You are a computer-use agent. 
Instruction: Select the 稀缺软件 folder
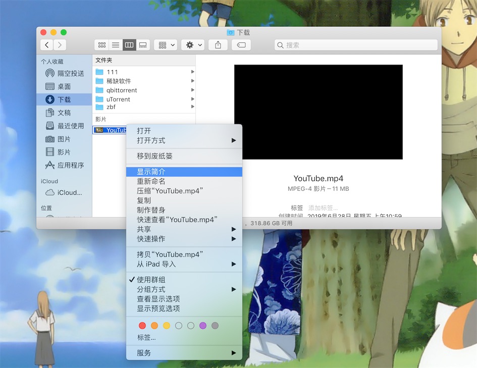[x=143, y=81]
